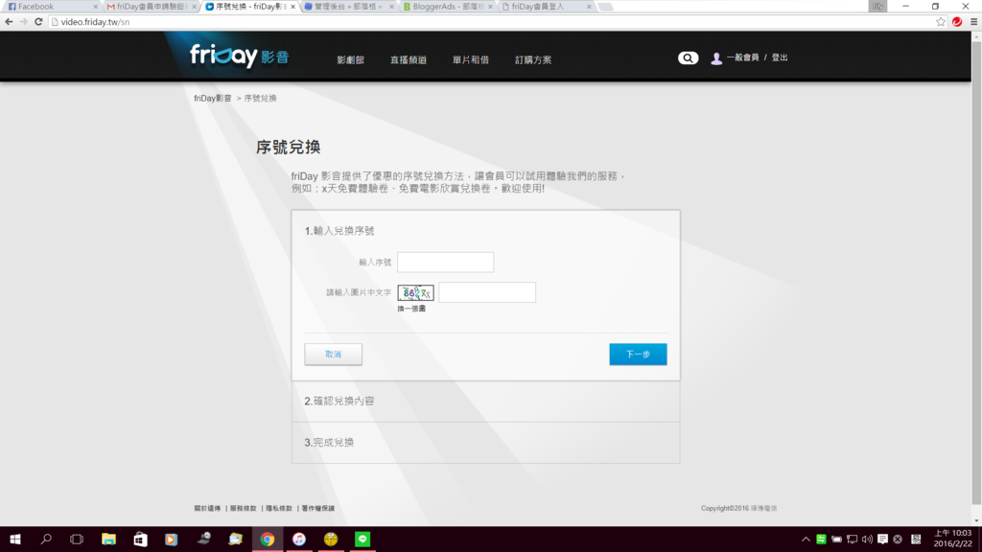The image size is (982, 552).
Task: Open the 著作權保護 footer link
Action: pos(318,508)
